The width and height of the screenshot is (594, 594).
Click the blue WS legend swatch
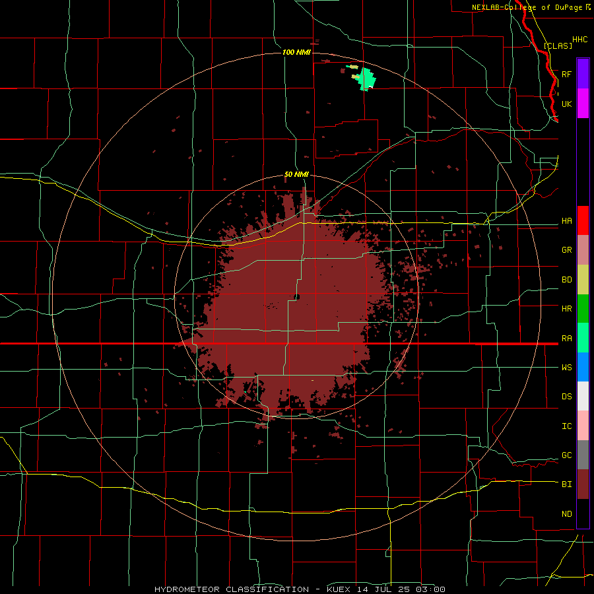583,367
